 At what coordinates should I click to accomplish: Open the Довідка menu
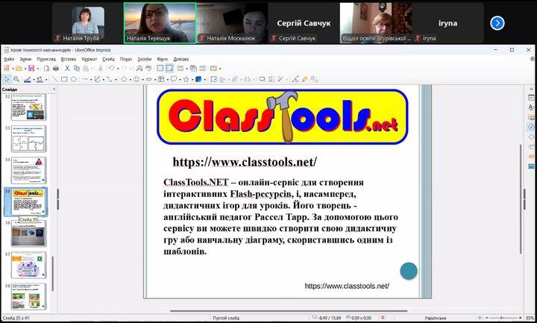click(x=180, y=59)
